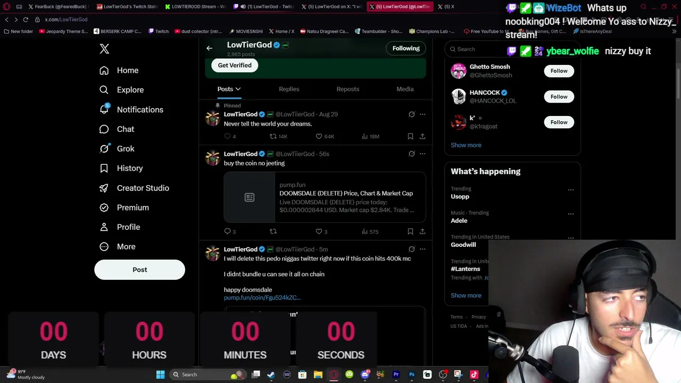Follow Ghetto Smosh
The height and width of the screenshot is (383, 681).
(x=559, y=71)
